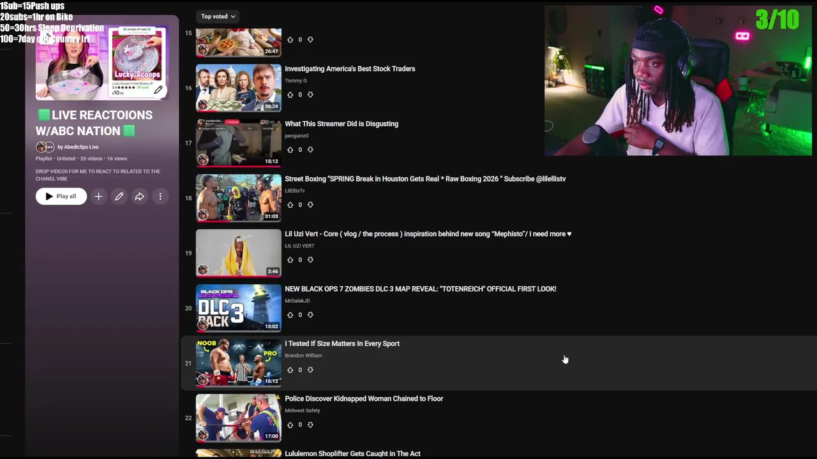Visit the Tommy G channel
The width and height of the screenshot is (817, 459).
click(x=296, y=81)
